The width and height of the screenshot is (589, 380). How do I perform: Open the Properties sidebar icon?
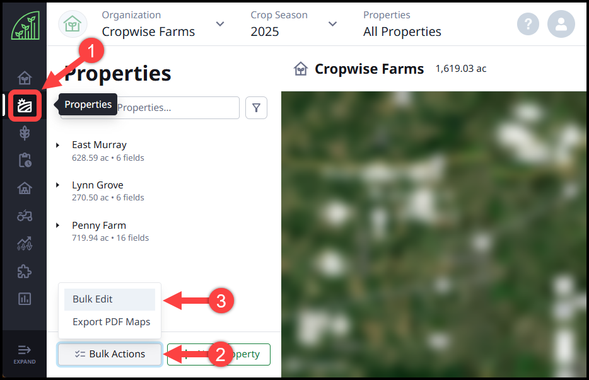(x=25, y=105)
